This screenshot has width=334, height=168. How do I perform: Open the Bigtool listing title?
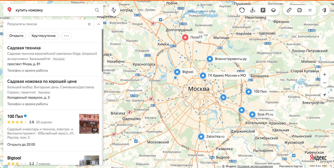[14, 158]
